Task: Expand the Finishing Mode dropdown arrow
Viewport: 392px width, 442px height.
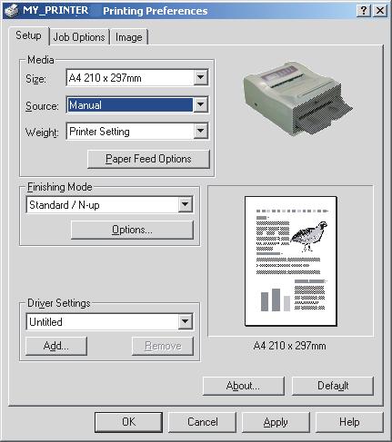Action: [x=185, y=204]
